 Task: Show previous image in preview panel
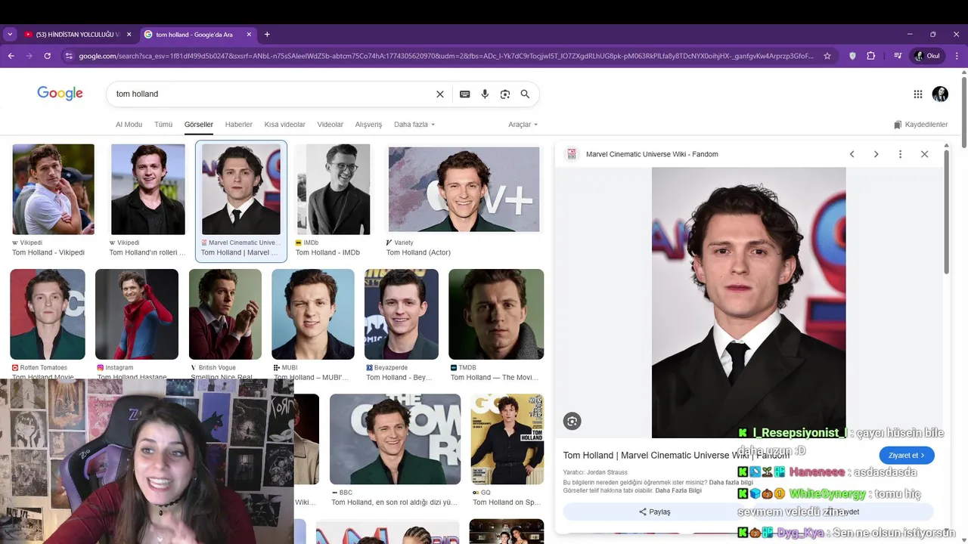pyautogui.click(x=852, y=154)
